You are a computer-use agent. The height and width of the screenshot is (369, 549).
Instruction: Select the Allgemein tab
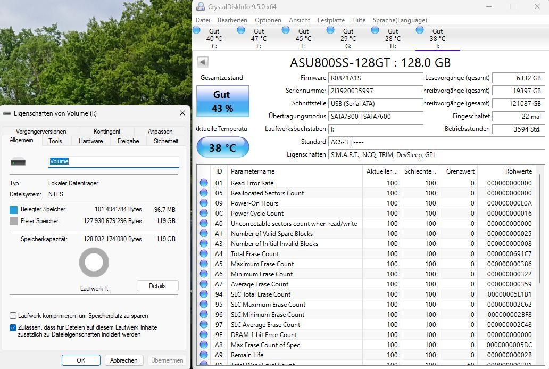[21, 140]
